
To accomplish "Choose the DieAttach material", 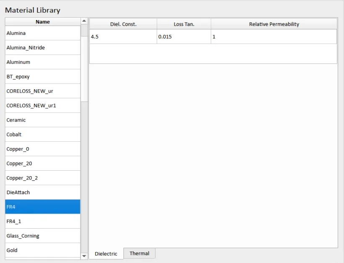I will pyautogui.click(x=42, y=193).
